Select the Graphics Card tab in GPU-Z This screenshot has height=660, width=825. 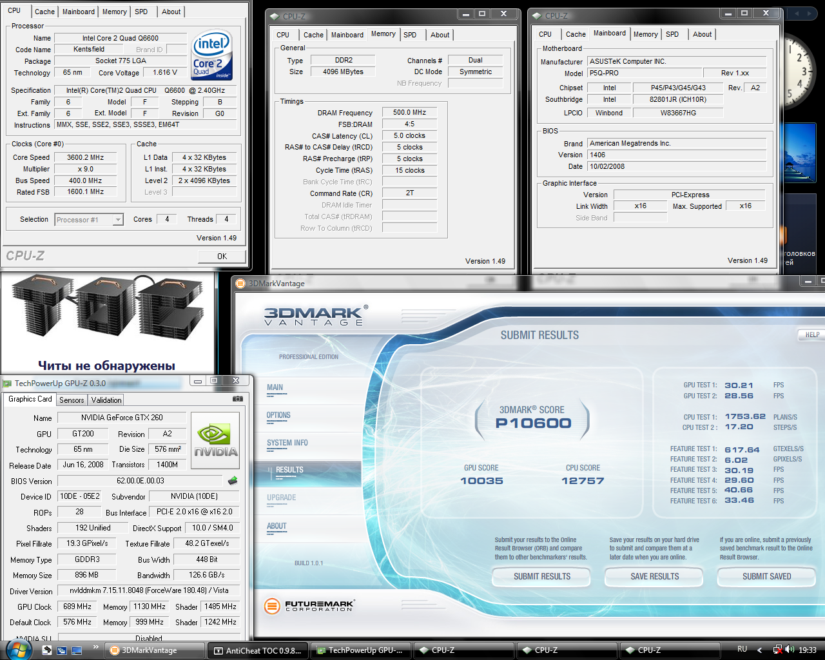coord(30,399)
